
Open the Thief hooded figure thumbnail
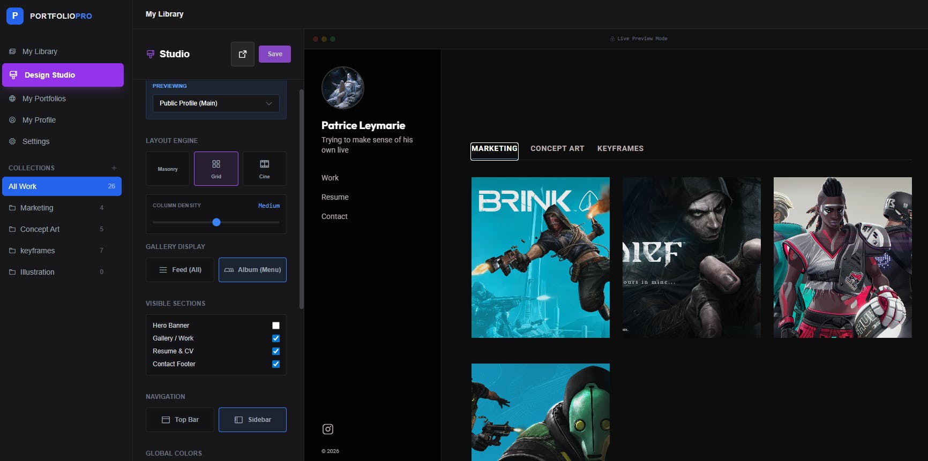[692, 258]
